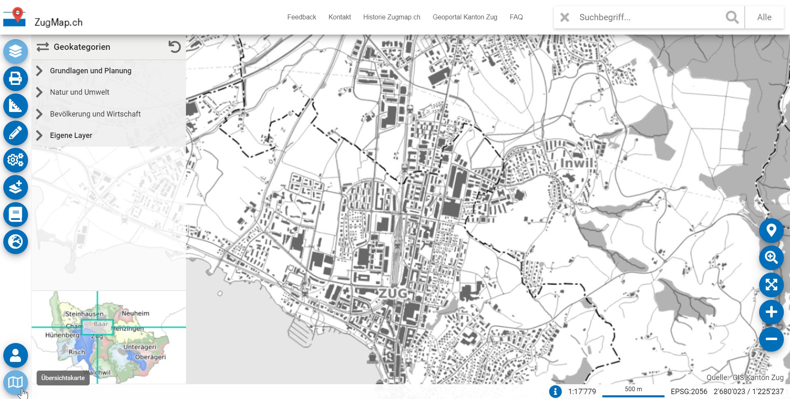Zoom out with the minus button
Viewport: 790px width, 399px height.
pos(771,339)
